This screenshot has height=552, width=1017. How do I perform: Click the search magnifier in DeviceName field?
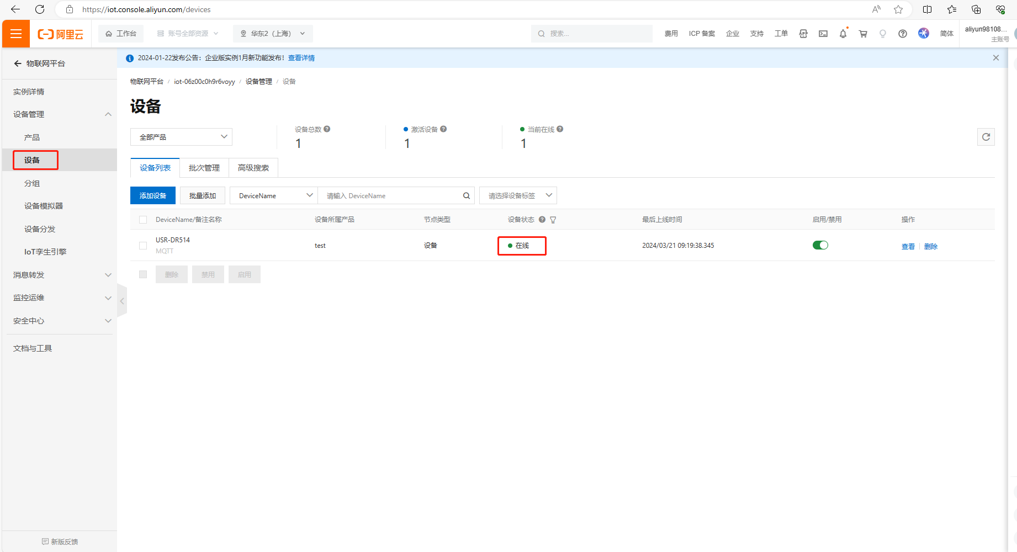point(466,196)
